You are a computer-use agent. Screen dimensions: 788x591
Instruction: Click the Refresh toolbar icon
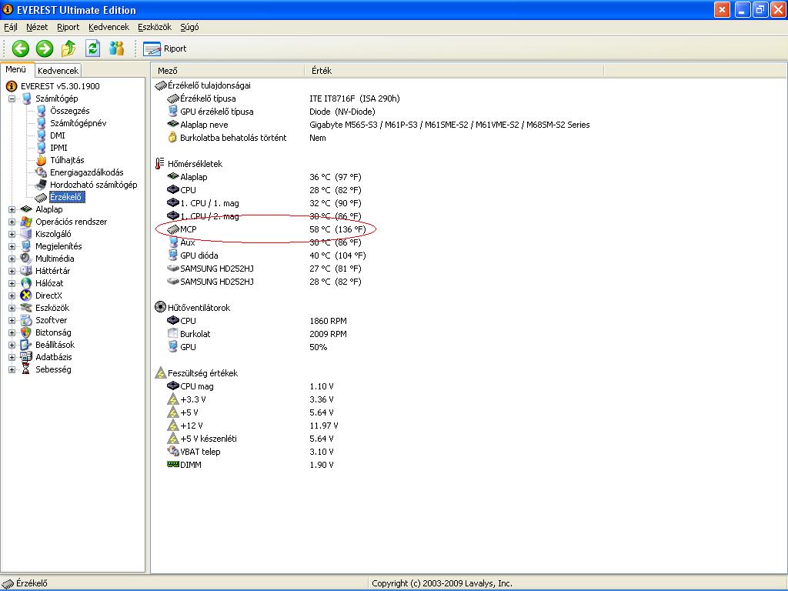tap(92, 48)
